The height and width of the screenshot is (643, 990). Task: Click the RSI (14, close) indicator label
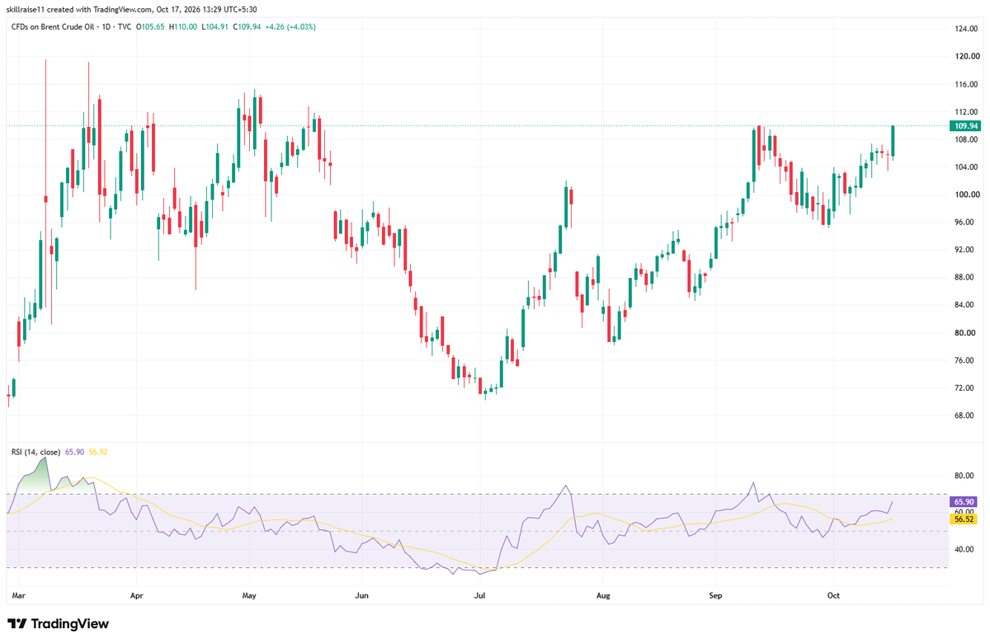pos(35,452)
